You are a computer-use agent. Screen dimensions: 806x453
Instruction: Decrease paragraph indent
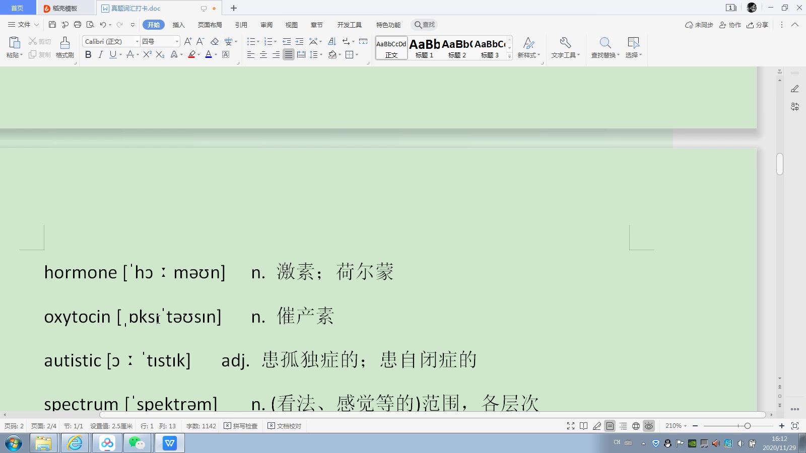[x=287, y=41]
